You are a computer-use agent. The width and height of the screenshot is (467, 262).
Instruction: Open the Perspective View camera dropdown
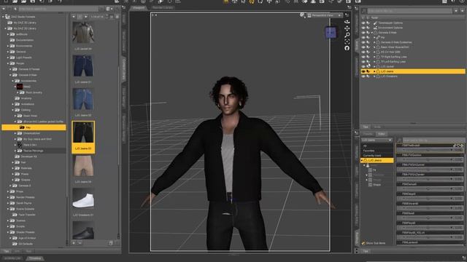click(x=325, y=15)
